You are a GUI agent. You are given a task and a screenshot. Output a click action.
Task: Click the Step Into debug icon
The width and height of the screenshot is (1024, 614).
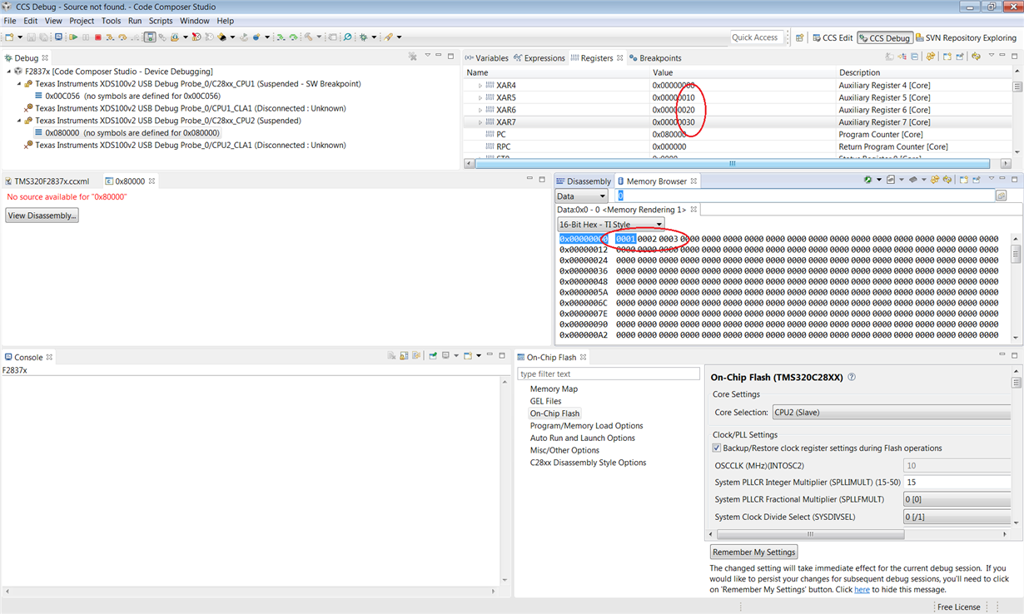pos(109,37)
